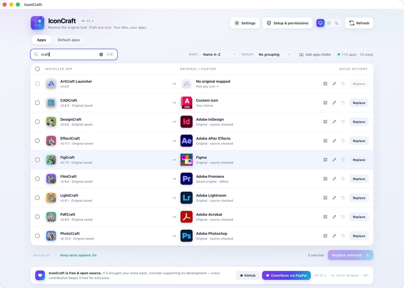Screen dimensions: 404x288
Task: Open Pick any icon for ArtCraft Launcher
Action: [207, 86]
